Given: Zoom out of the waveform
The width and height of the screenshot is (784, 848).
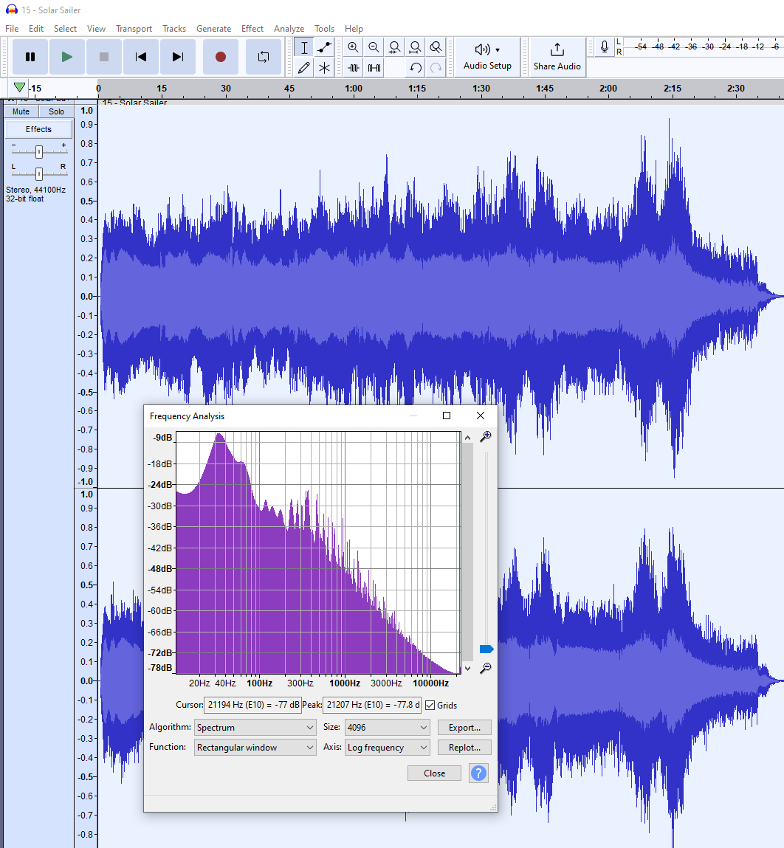Looking at the screenshot, I should [374, 47].
